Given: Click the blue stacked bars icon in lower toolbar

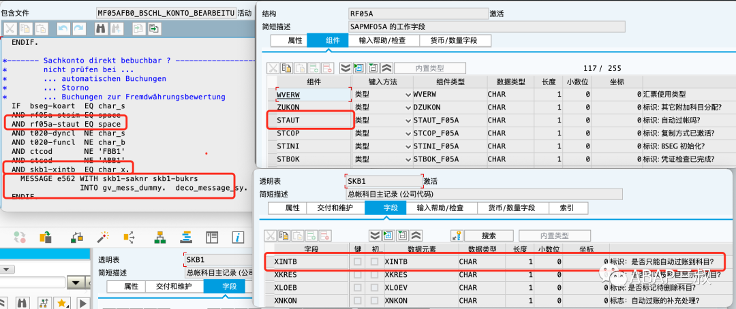Looking at the screenshot, I should tap(186, 236).
